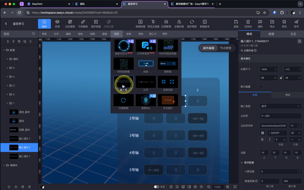Image resolution: width=304 pixels, height=190 pixels.
Task: Click send-to-bottom layer order icon
Action: click(14, 41)
